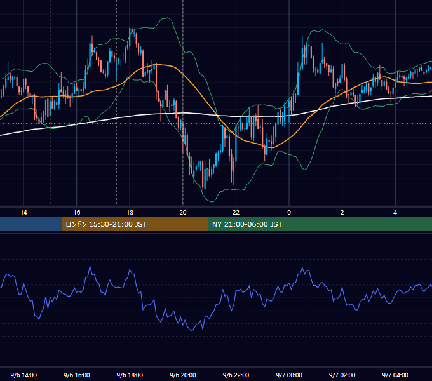Click the 18 hour axis label
Image resolution: width=432 pixels, height=381 pixels.
tap(130, 213)
